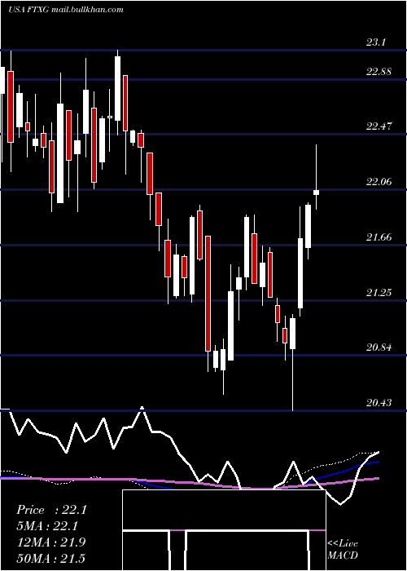407x571 pixels.
Task: Click the 22.47 price level label
Action: tap(379, 126)
